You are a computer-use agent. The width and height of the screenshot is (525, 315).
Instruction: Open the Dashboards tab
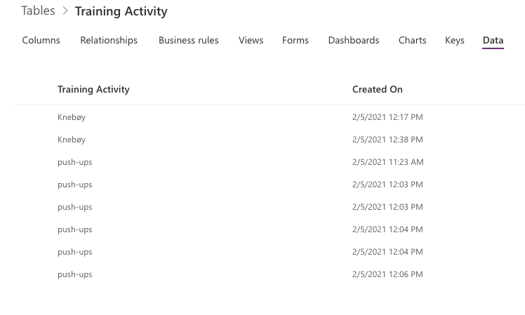(354, 40)
